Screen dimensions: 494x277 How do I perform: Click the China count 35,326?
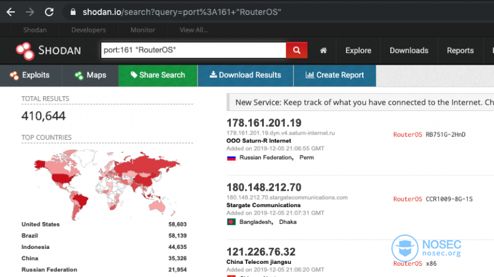point(178,258)
